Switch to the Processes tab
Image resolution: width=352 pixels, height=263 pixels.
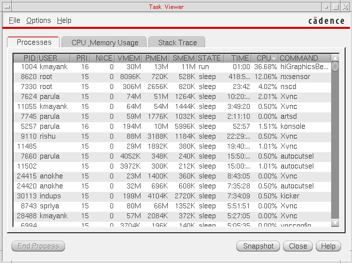pyautogui.click(x=34, y=42)
